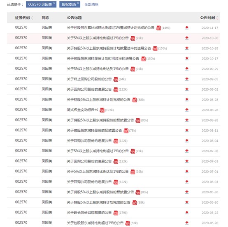Viewport: 228px width, 227px height.
Task: Remove the 002570 贝因美 filter tag
Action: [x=54, y=3]
